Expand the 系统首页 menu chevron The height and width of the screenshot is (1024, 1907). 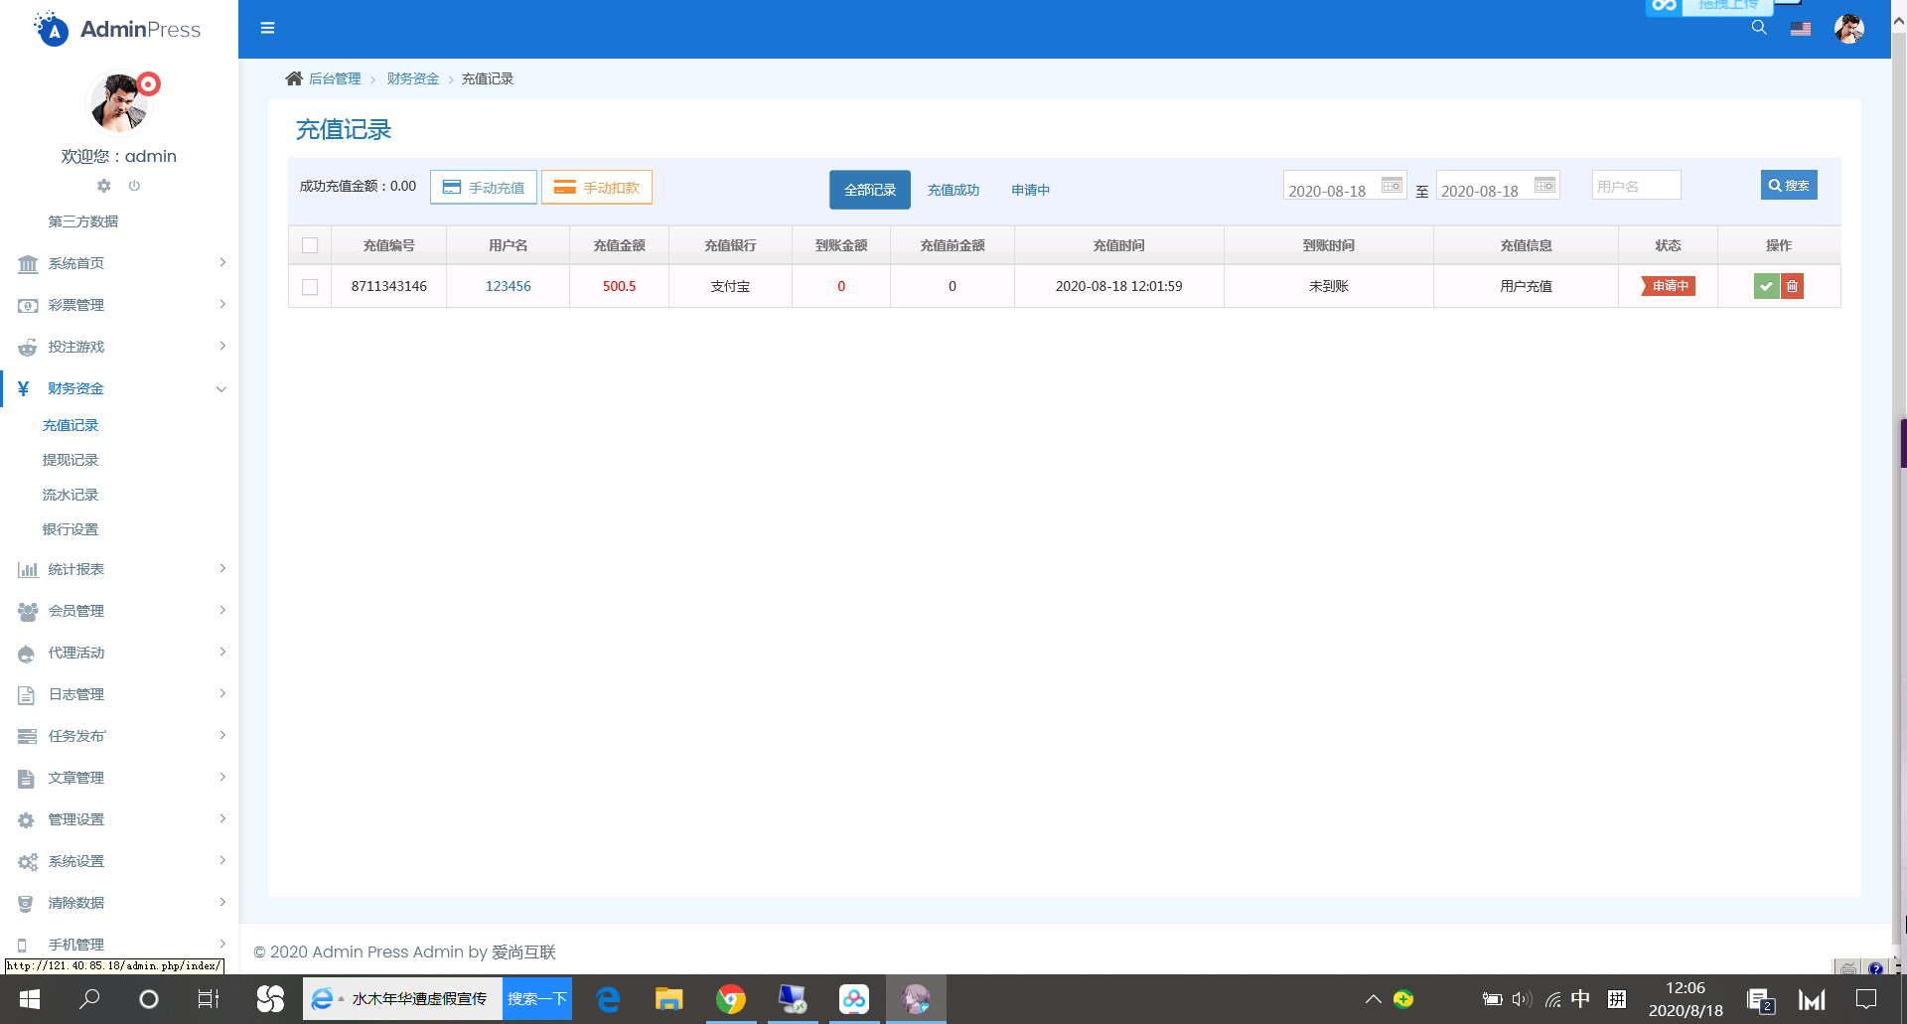point(222,263)
